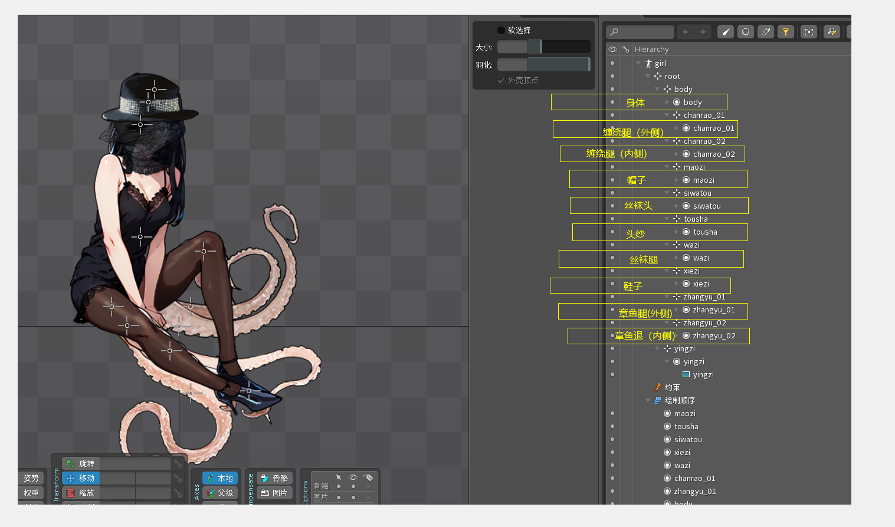Click the slot circle filter icon
Screen dimensions: 895x527
746,32
